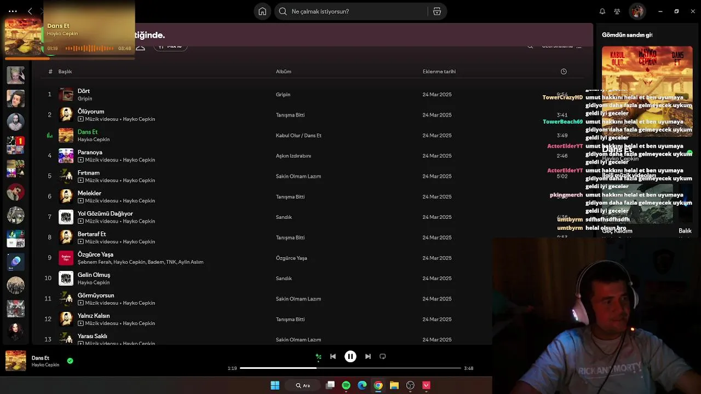Open Dans Et title in now-playing bar
Viewport: 701px width, 394px height.
click(41, 358)
